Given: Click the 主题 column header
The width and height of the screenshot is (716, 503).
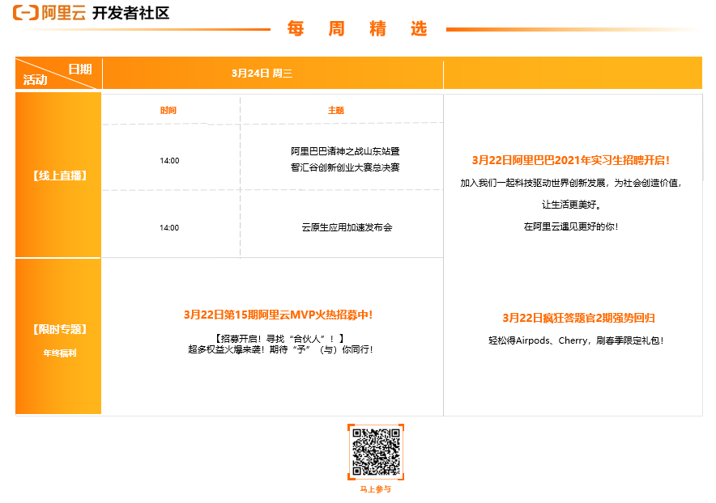Looking at the screenshot, I should [335, 110].
